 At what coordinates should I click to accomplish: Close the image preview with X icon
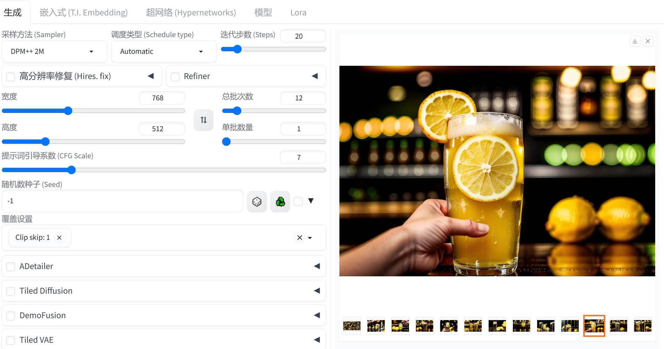[648, 41]
